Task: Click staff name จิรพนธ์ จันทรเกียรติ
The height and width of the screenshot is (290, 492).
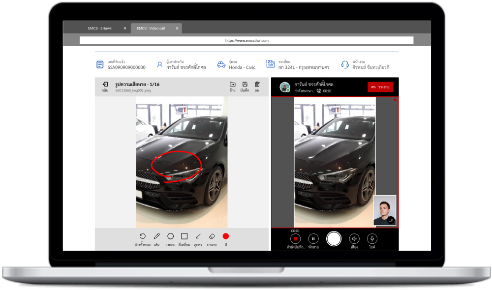Action: pyautogui.click(x=370, y=67)
